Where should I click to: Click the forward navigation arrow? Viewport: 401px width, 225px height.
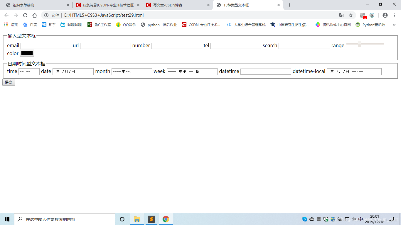(16, 15)
